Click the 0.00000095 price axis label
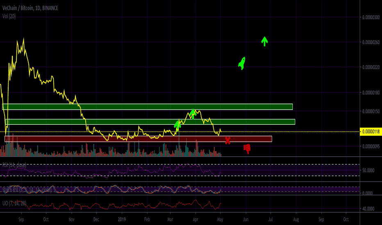 tap(371, 146)
